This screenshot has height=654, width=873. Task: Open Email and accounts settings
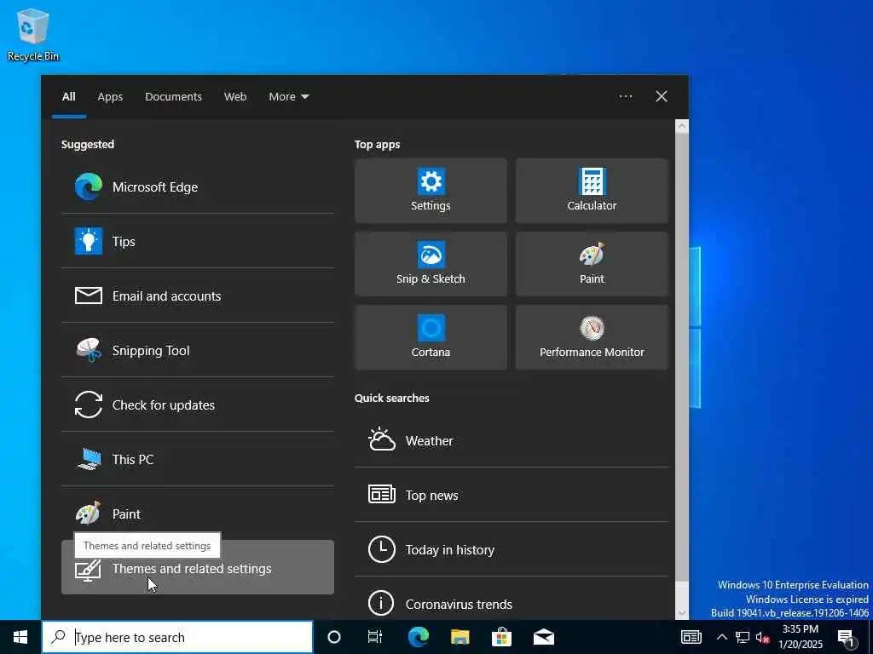198,295
